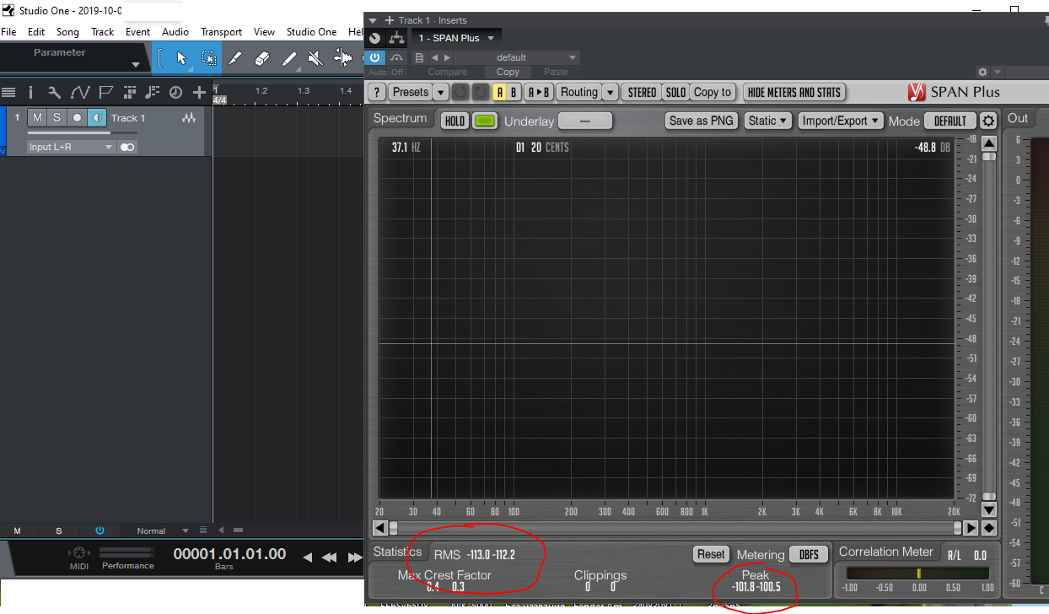
Task: Open the wrench track options icon
Action: [54, 92]
